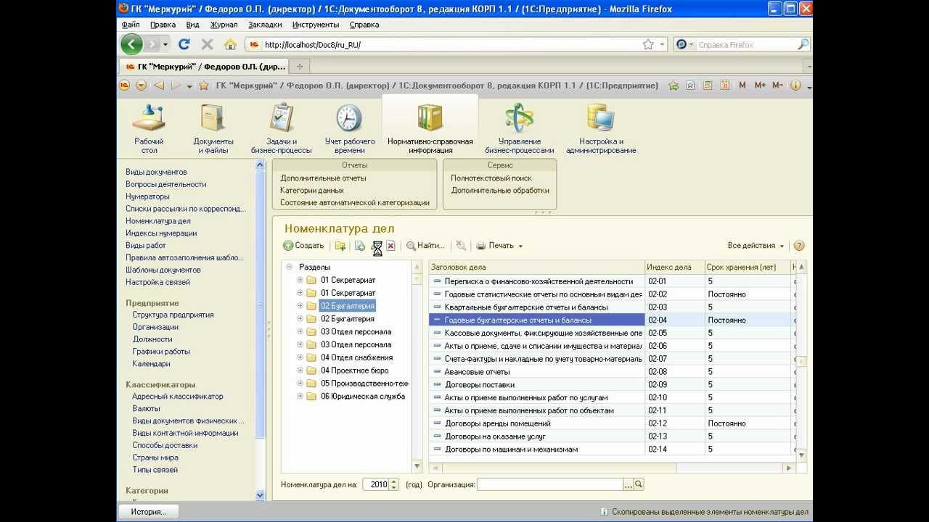
Task: Open the calendar icon in 1C toolbar
Action: coord(724,86)
